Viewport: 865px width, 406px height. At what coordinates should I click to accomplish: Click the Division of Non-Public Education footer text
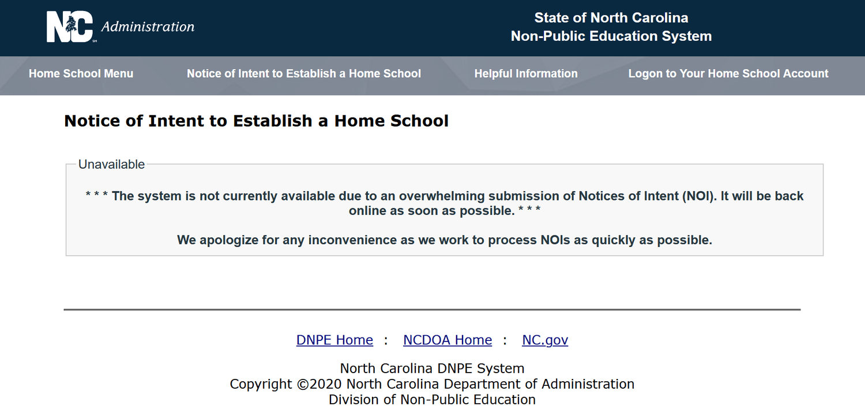[432, 399]
